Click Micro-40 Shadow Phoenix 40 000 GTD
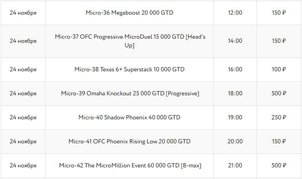 [x=129, y=117]
